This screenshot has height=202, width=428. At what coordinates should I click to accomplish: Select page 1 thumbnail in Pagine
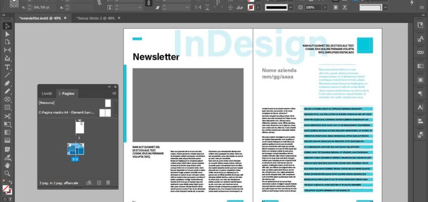point(80,127)
